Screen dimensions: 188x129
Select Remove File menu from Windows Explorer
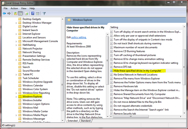click(x=137, y=78)
